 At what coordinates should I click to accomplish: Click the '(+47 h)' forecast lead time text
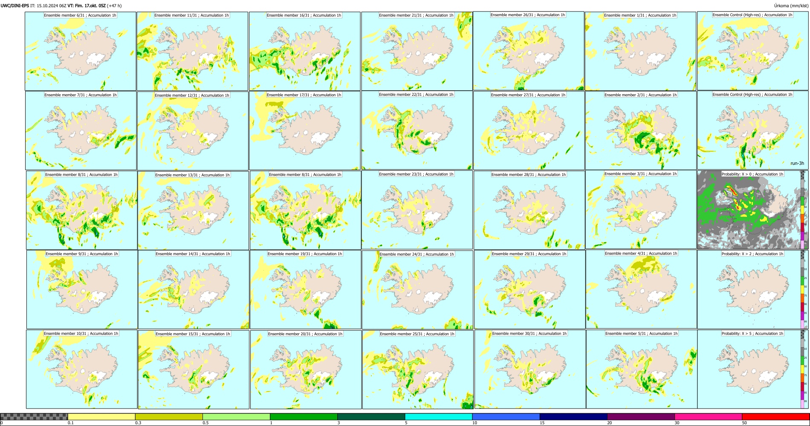click(x=114, y=6)
